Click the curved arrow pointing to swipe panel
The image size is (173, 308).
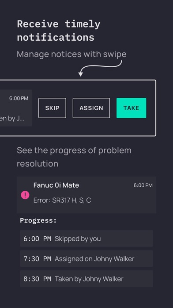tap(100, 68)
